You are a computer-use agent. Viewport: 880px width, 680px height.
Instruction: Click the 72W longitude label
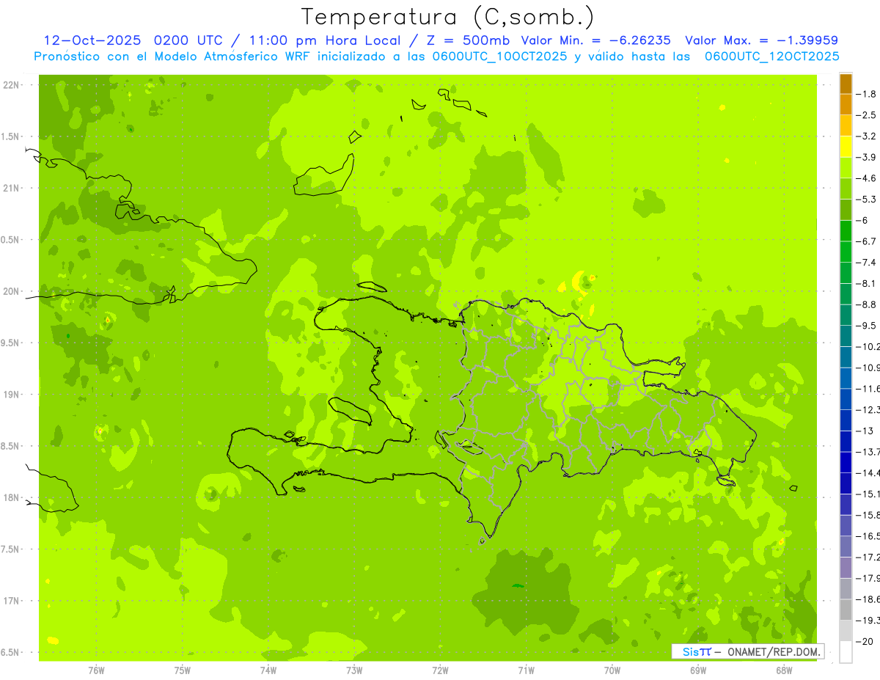click(x=440, y=670)
